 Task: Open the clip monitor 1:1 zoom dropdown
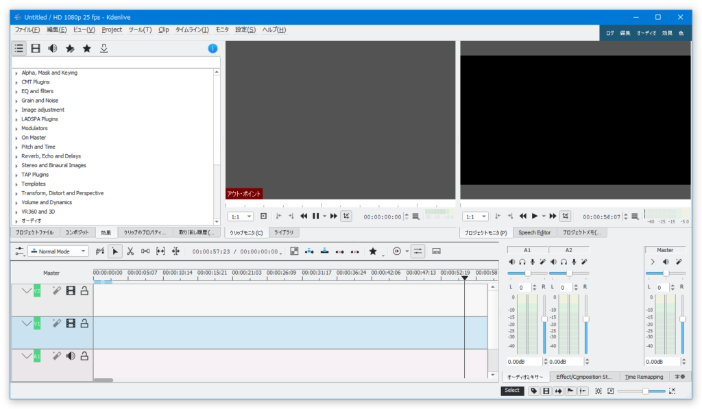pos(241,216)
